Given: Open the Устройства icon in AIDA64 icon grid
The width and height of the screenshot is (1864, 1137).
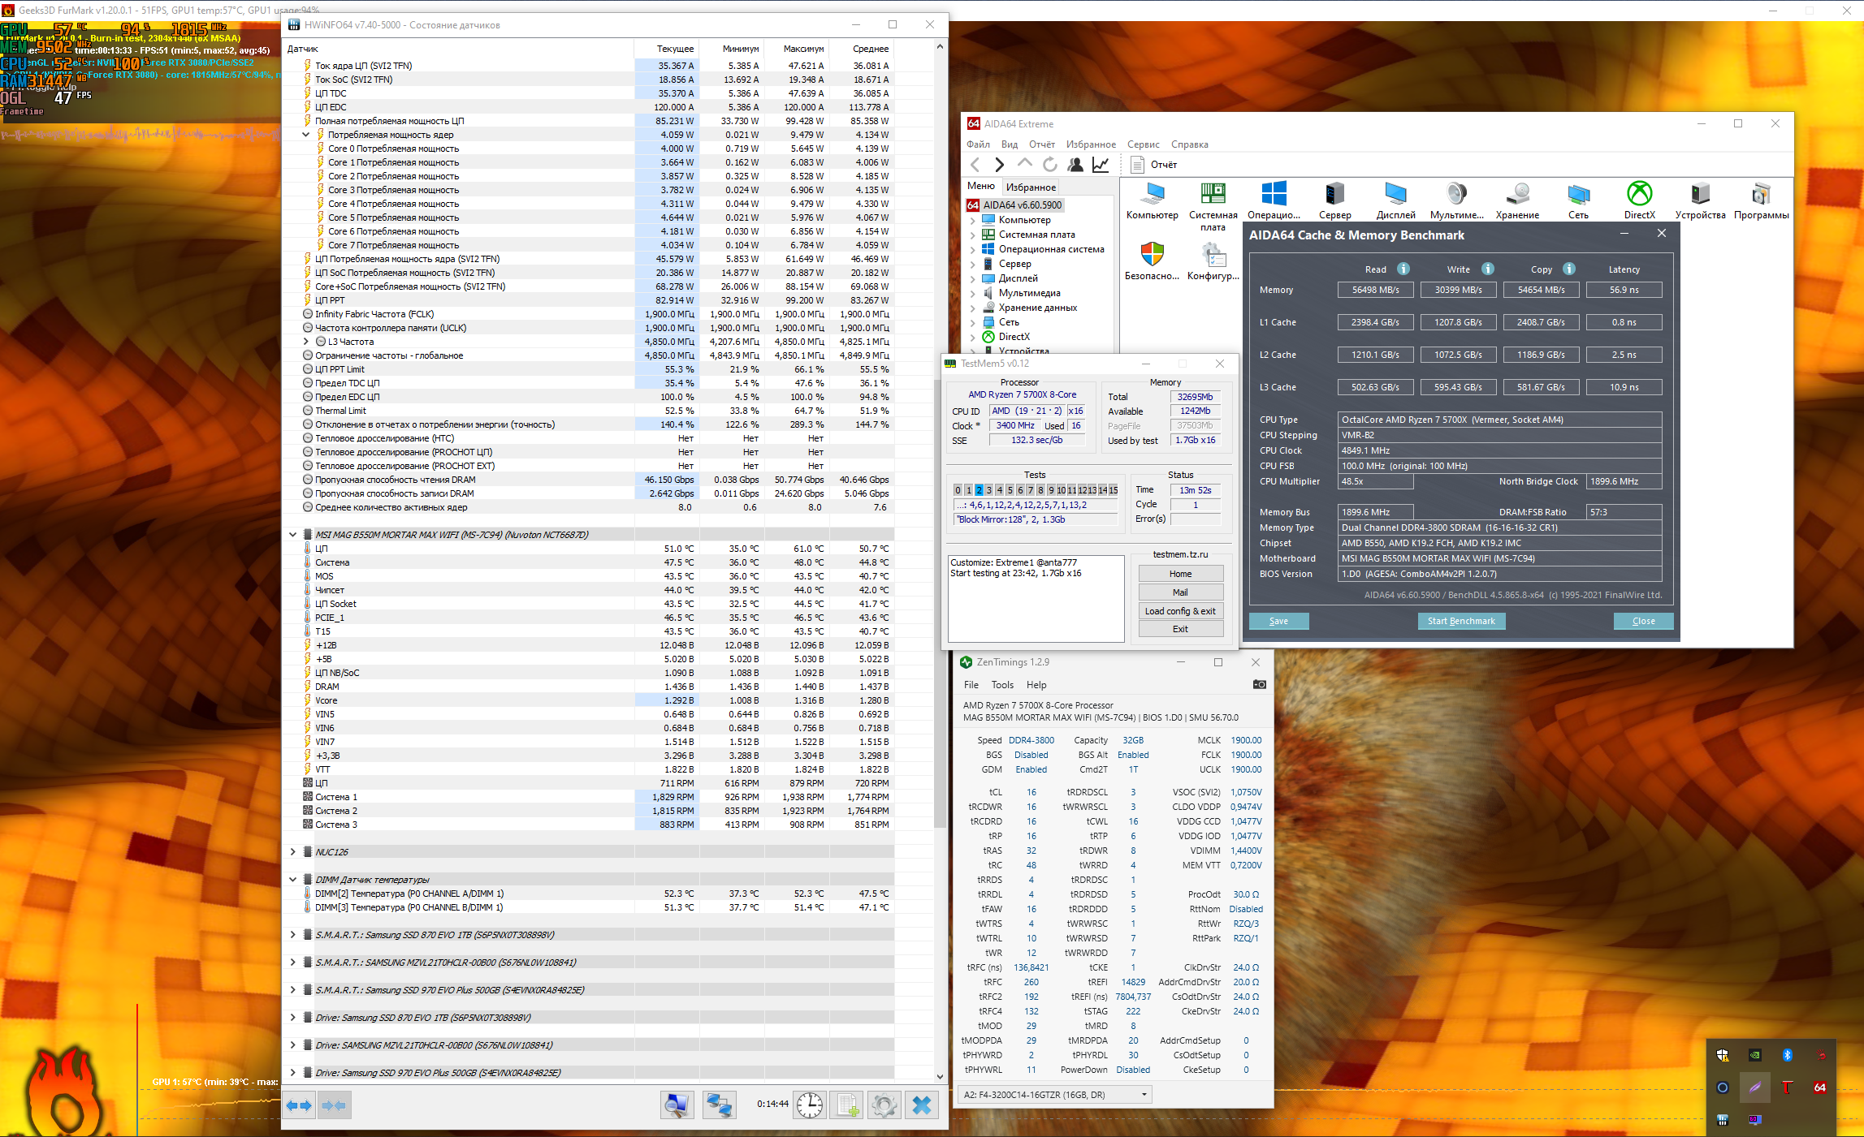Looking at the screenshot, I should pos(1700,200).
